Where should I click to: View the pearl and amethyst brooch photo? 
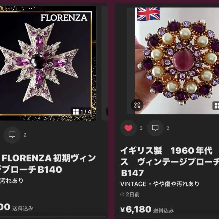pyautogui.click(x=177, y=61)
